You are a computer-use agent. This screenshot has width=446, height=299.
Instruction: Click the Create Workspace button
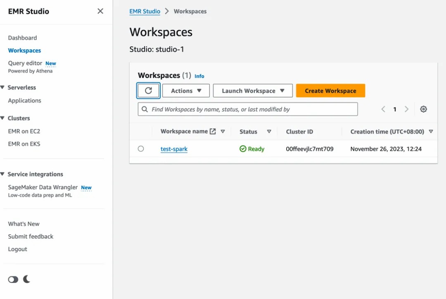330,91
